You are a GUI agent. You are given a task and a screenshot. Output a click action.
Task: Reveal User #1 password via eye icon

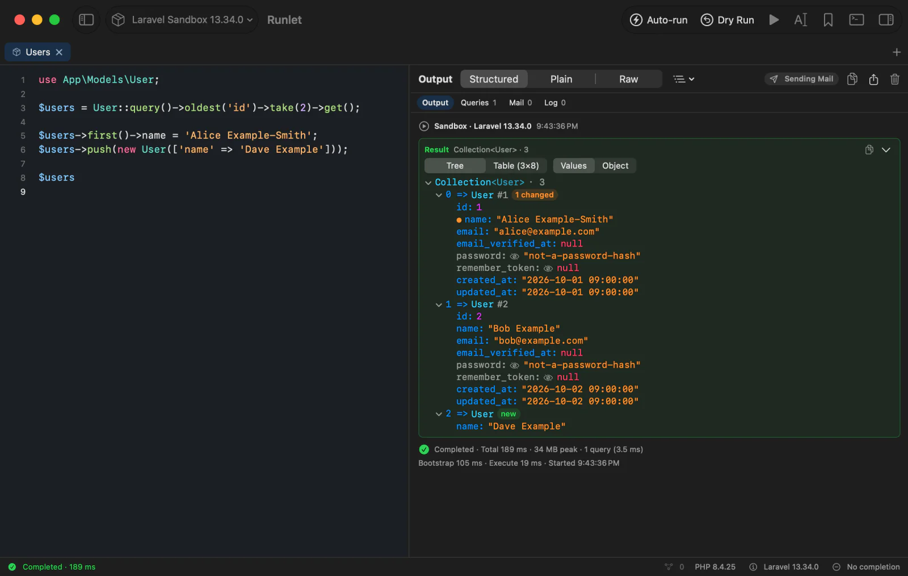(515, 256)
